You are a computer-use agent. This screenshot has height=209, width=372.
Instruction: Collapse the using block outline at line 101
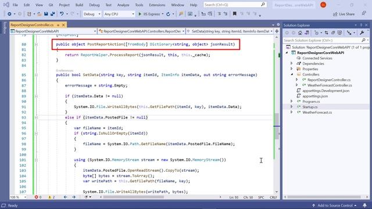click(36, 160)
